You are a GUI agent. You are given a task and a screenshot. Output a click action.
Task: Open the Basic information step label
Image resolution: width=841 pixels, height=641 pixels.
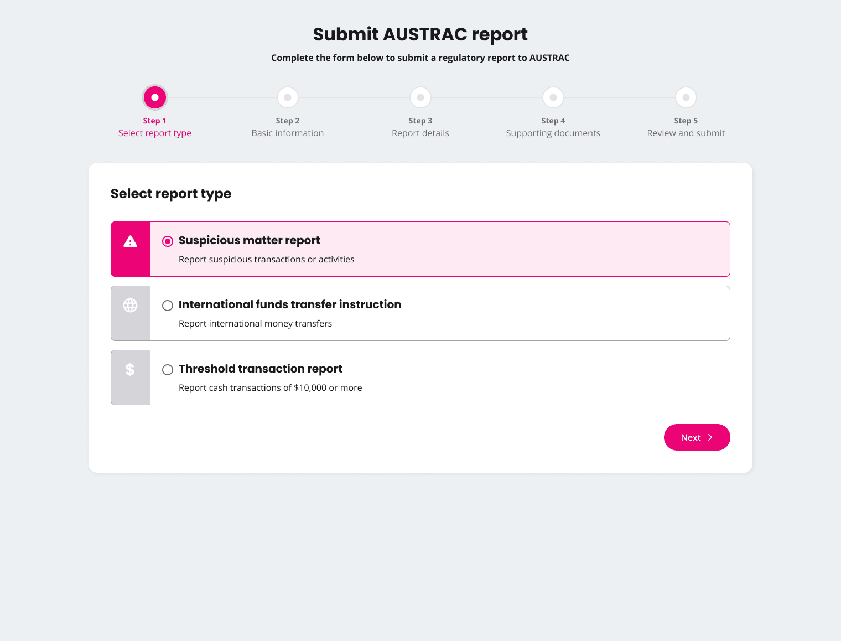coord(288,133)
